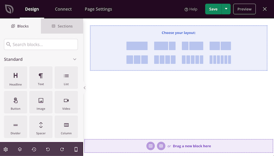The height and width of the screenshot is (156, 274).
Task: Choose the narrow-left wide-right two column layout
Action: pos(192,46)
